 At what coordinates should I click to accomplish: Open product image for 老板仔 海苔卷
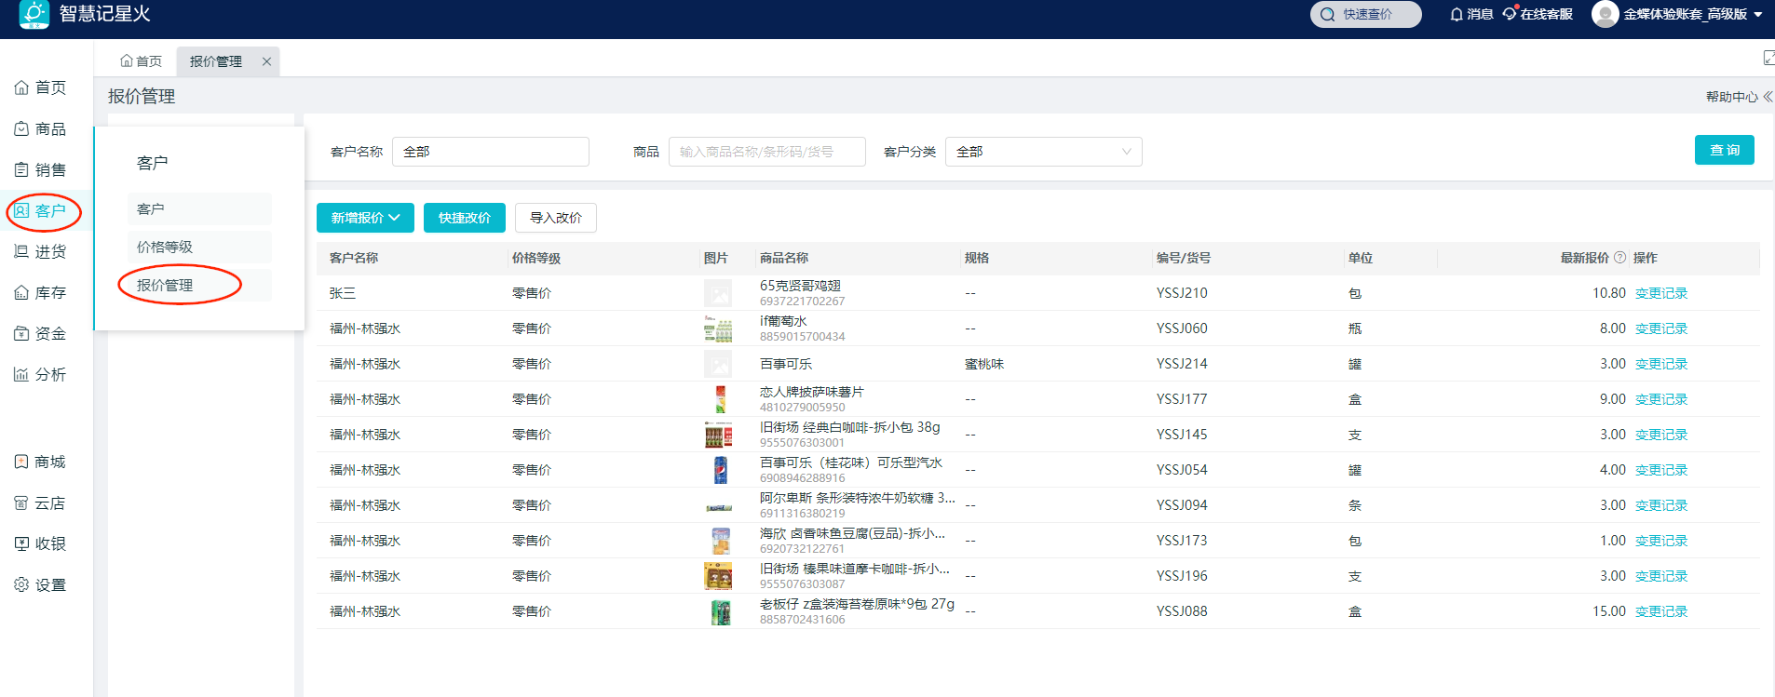(x=720, y=611)
